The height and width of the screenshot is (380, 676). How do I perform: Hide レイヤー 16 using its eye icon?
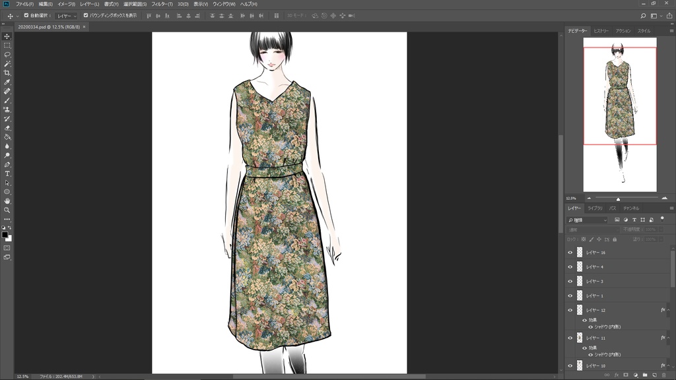[570, 253]
